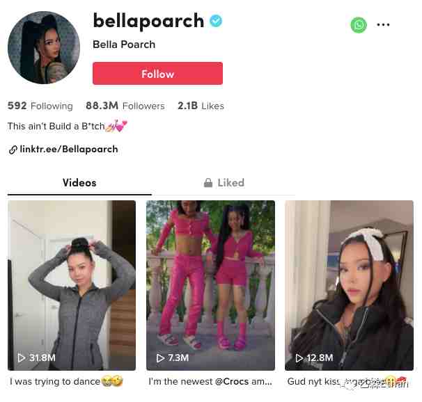Image resolution: width=422 pixels, height=402 pixels.
Task: Click the green WhatsApp share icon
Action: click(x=359, y=25)
